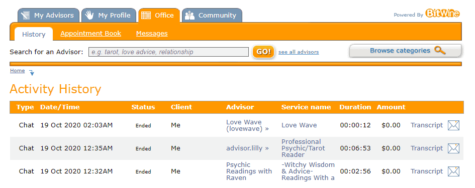
Task: Click the '00:02:56' duration cell
Action: [x=355, y=171]
